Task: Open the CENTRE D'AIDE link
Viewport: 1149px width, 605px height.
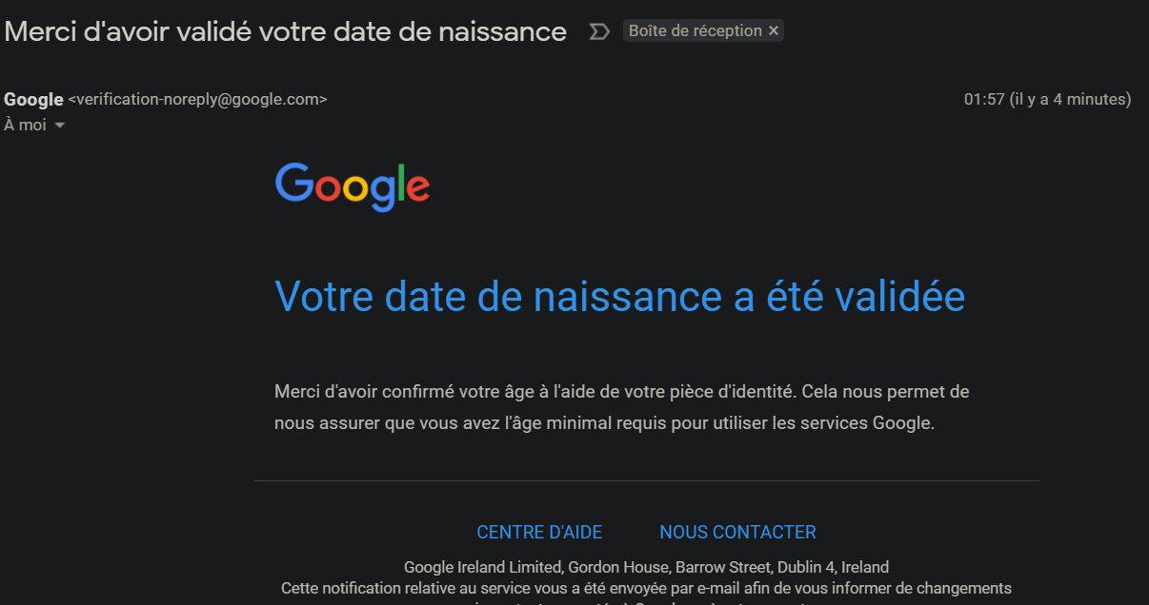Action: tap(539, 532)
